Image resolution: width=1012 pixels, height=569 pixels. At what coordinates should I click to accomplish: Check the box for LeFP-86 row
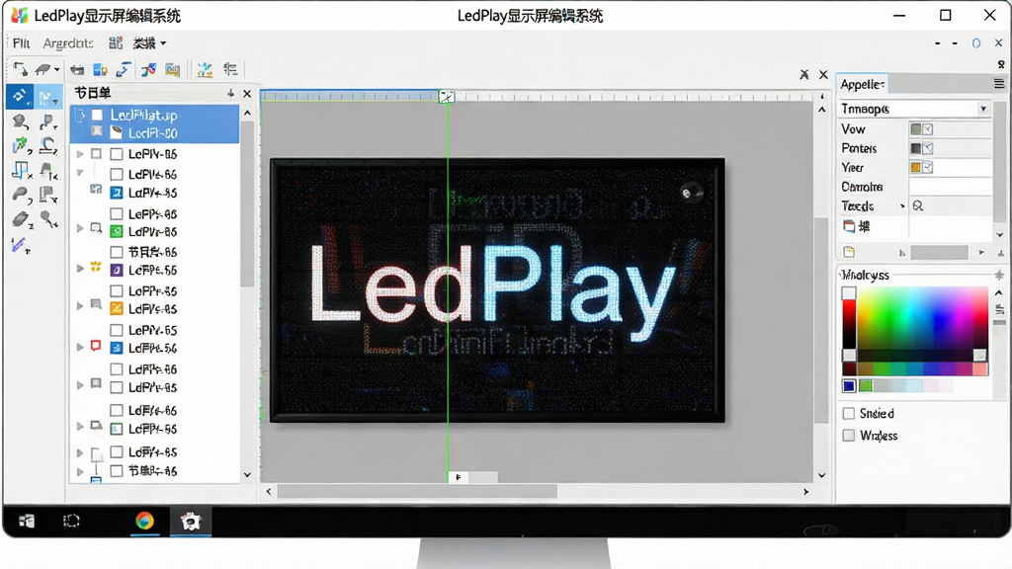pyautogui.click(x=117, y=213)
